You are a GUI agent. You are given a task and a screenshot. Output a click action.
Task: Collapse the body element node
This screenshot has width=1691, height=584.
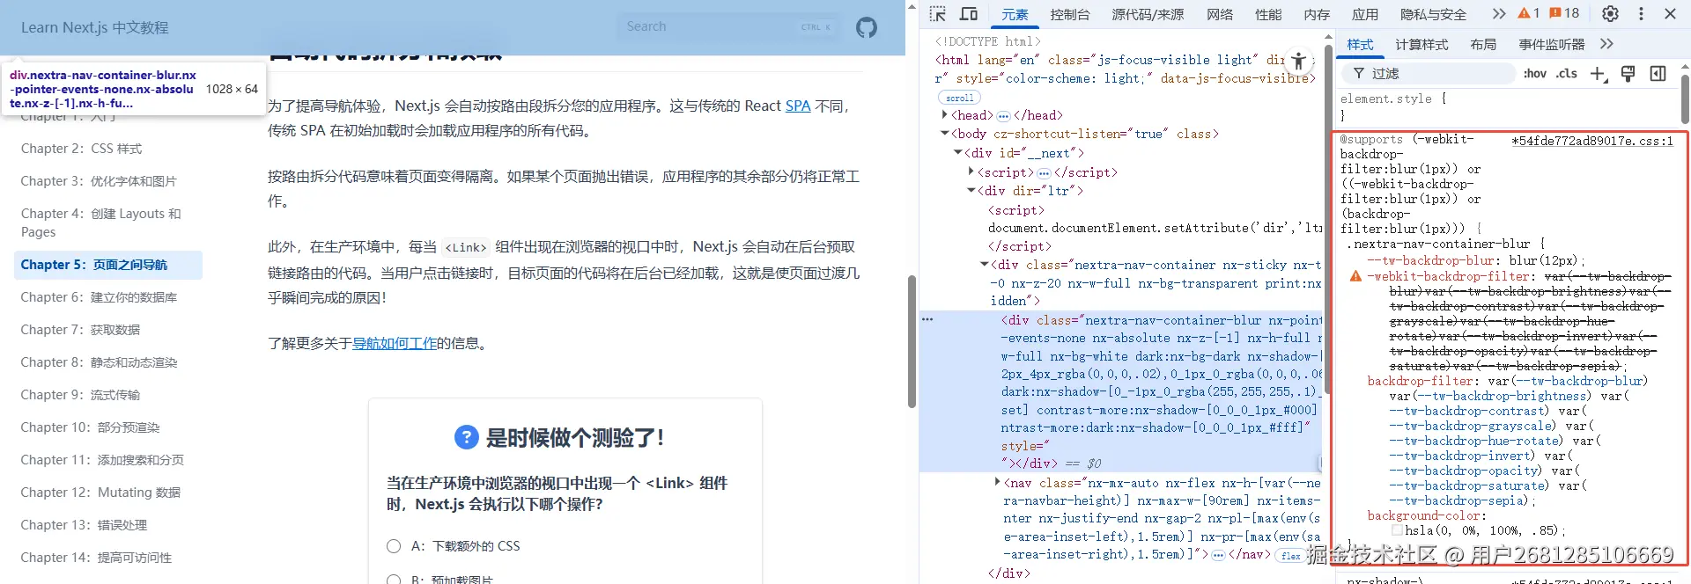click(945, 134)
